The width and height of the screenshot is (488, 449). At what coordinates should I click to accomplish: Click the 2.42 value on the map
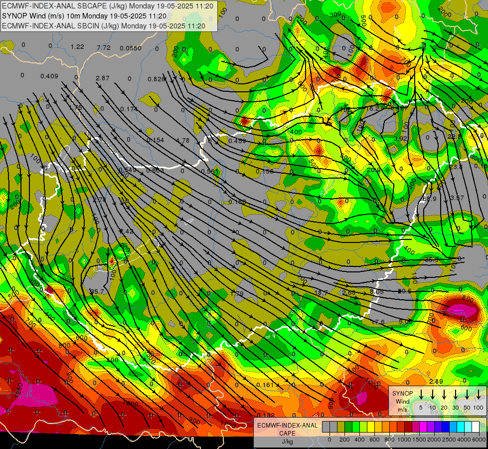[x=126, y=231]
